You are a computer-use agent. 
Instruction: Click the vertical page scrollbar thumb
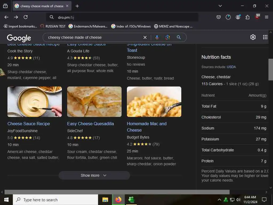point(271,69)
